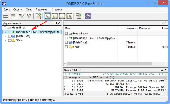Image resolution: width=170 pixels, height=104 pixels.
Task: Check Все найденные checkbox in file list
Action: click(66, 38)
